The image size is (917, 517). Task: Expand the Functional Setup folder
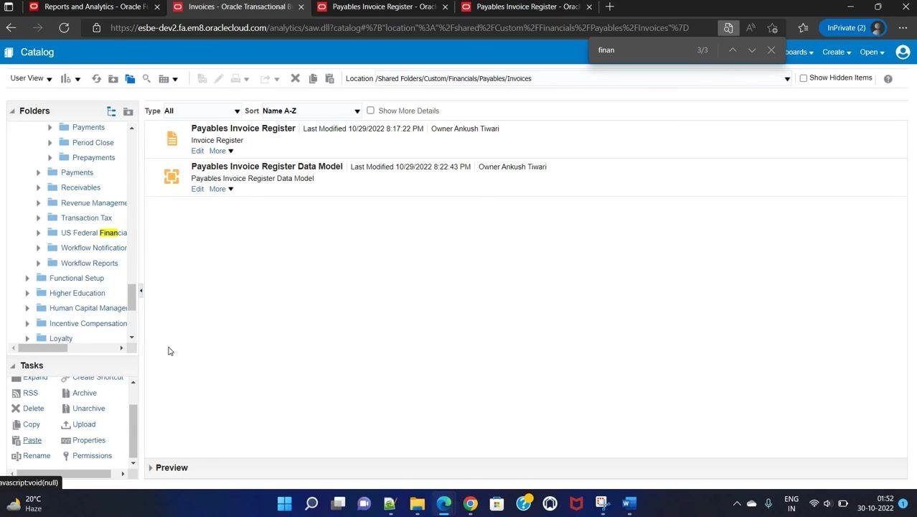27,279
